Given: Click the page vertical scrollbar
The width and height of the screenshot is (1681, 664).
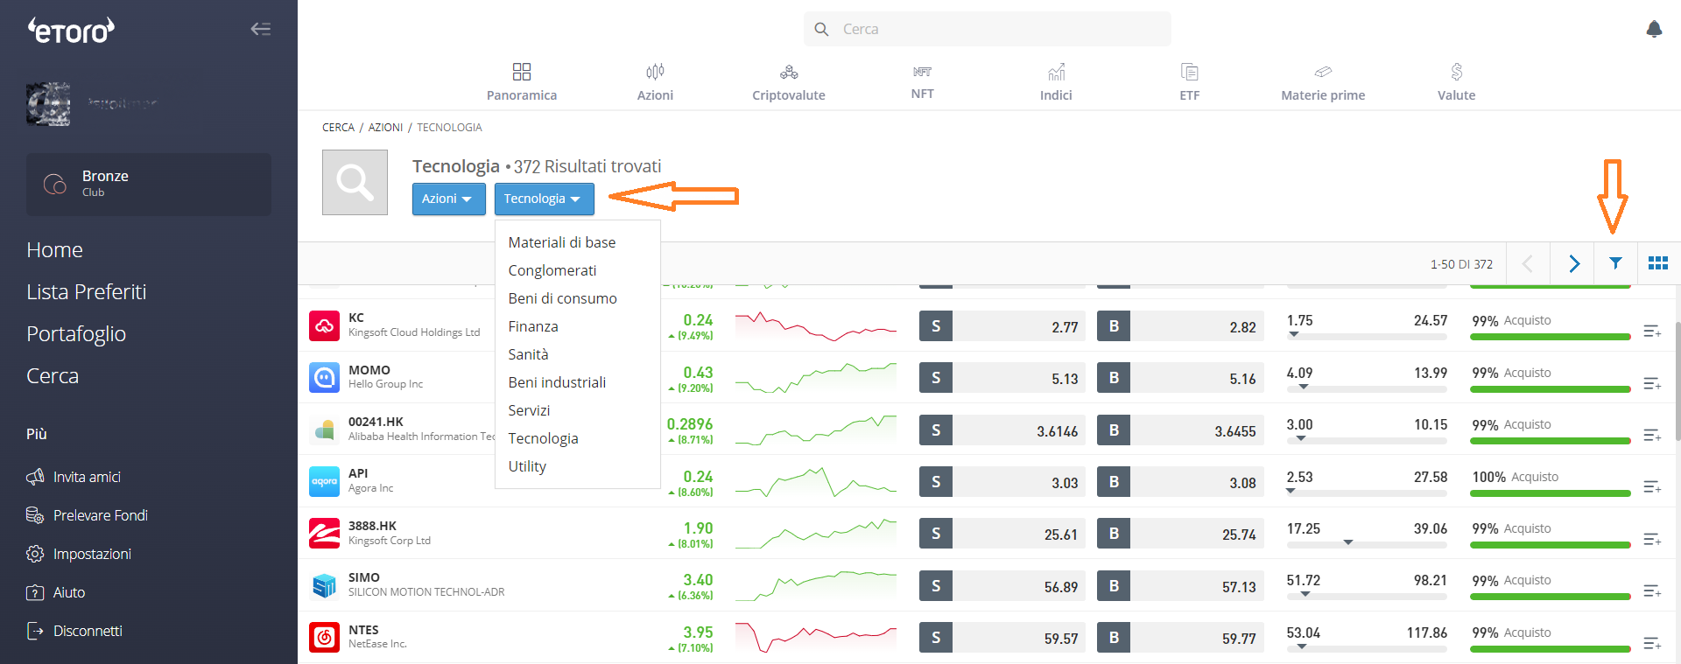Looking at the screenshot, I should (x=1677, y=381).
